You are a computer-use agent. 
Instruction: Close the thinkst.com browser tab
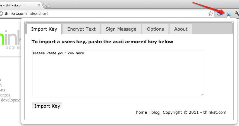(x=38, y=5)
